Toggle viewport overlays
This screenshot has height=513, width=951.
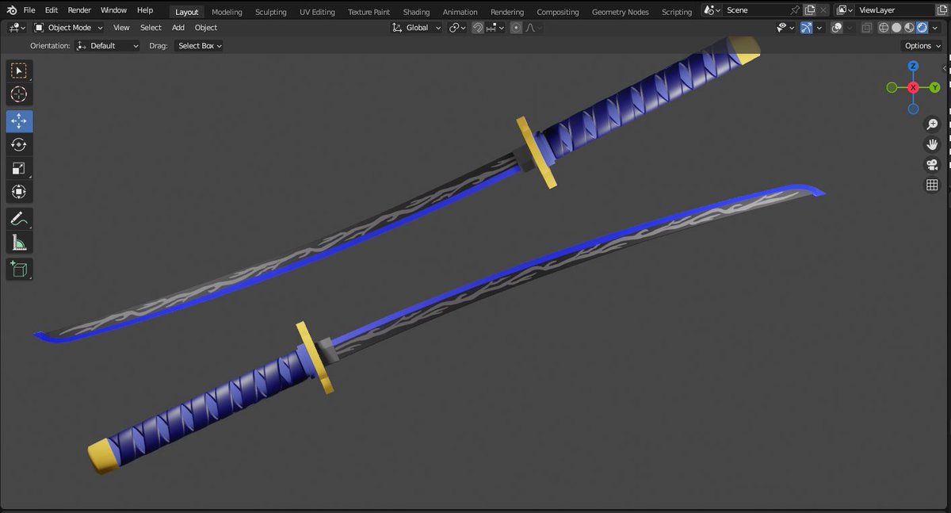point(837,28)
